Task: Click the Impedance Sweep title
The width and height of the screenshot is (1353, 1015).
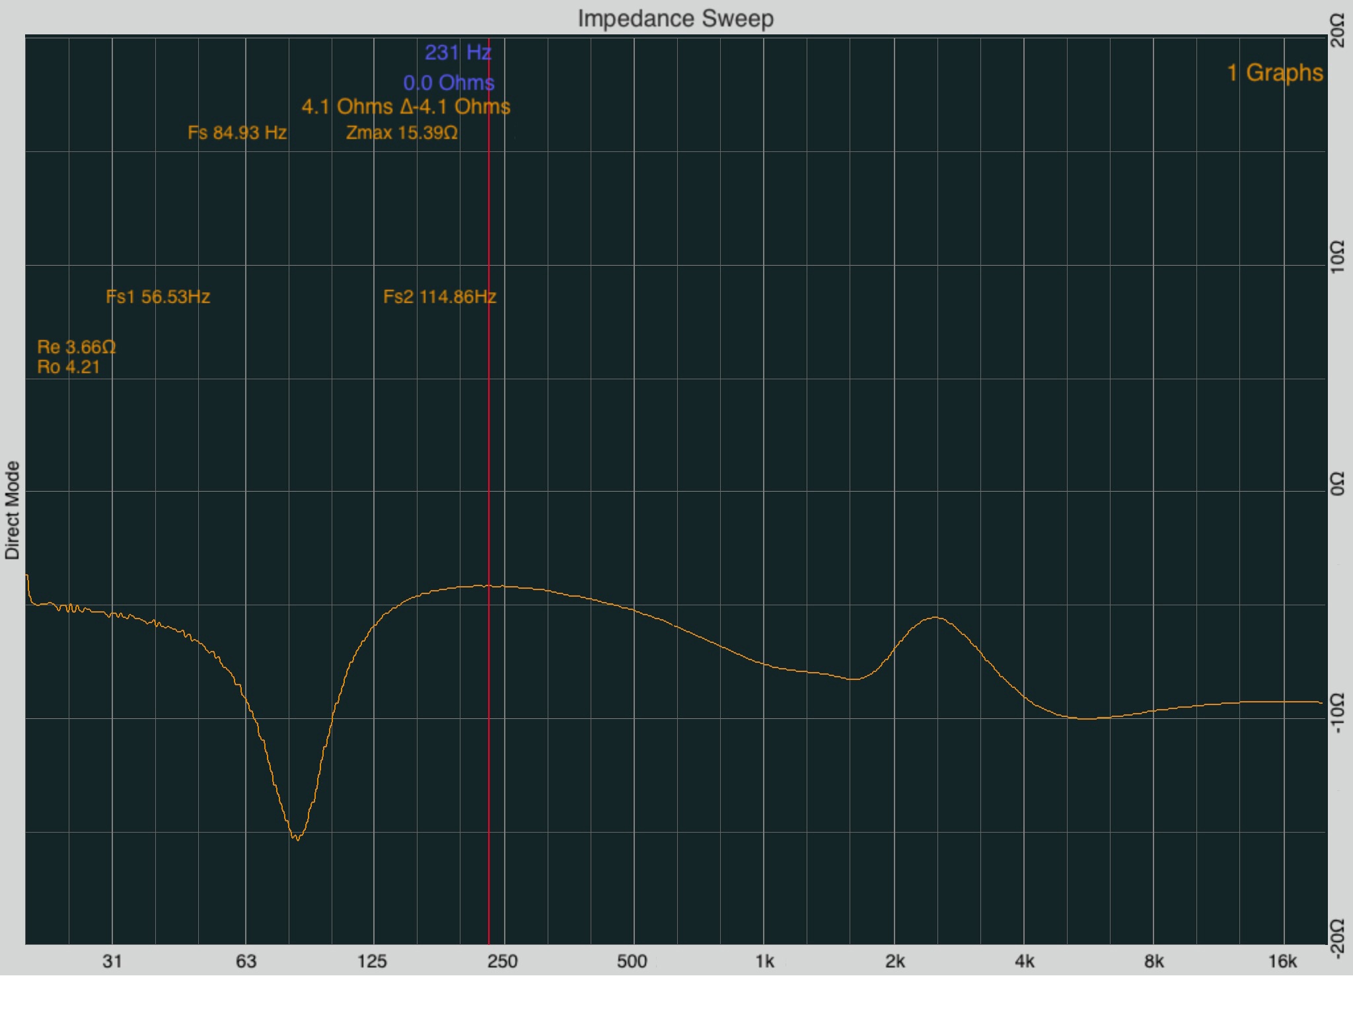Action: coord(675,18)
